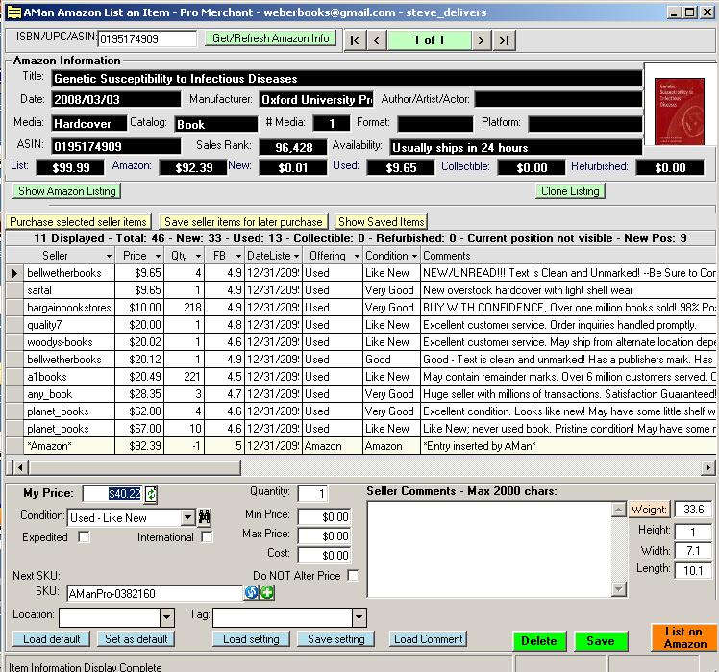Image resolution: width=719 pixels, height=672 pixels.
Task: Select seller row bargainbookstores
Action: pos(361,308)
